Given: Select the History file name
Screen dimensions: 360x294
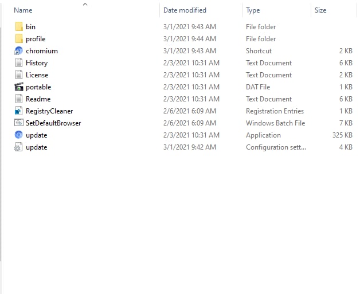Looking at the screenshot, I should pos(37,63).
